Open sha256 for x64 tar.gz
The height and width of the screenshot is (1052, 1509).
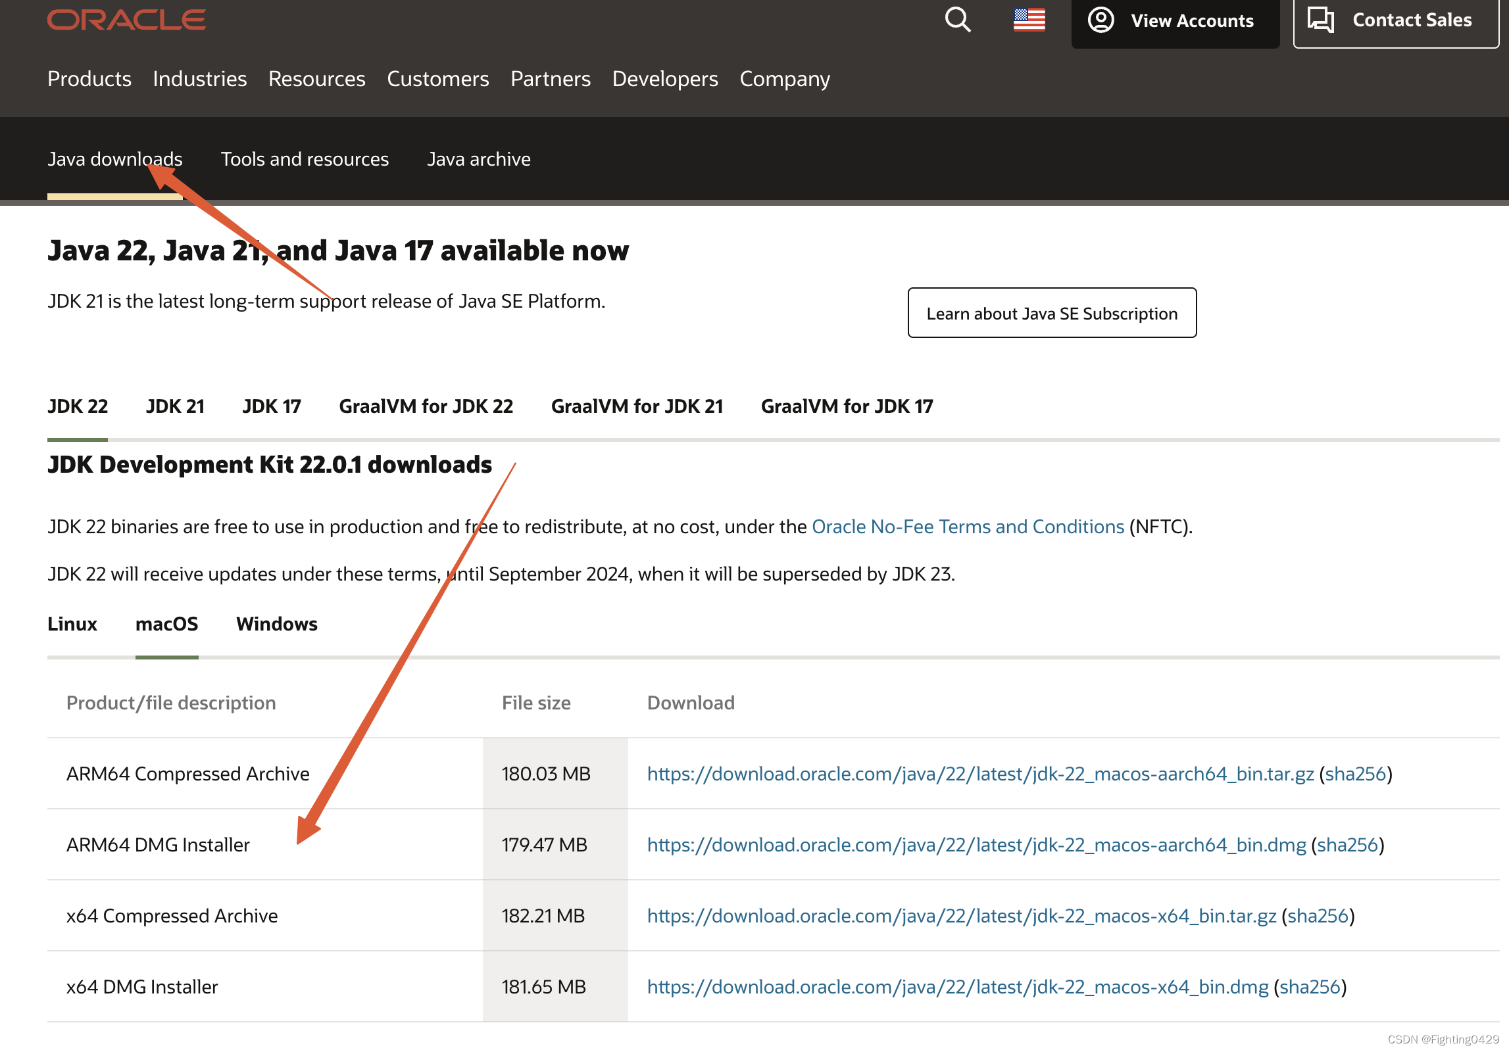tap(1318, 916)
